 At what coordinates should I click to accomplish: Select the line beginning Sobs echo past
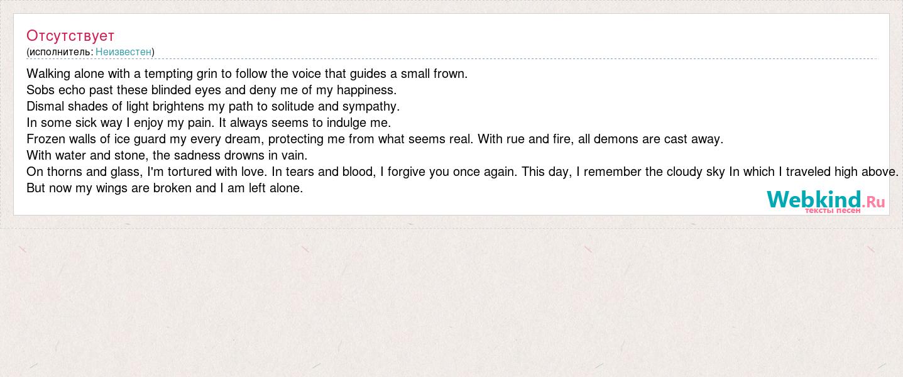click(211, 90)
